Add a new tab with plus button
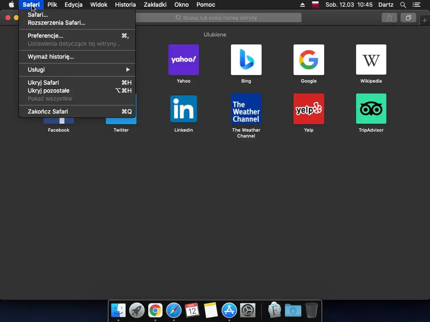Image resolution: width=430 pixels, height=322 pixels. click(425, 20)
